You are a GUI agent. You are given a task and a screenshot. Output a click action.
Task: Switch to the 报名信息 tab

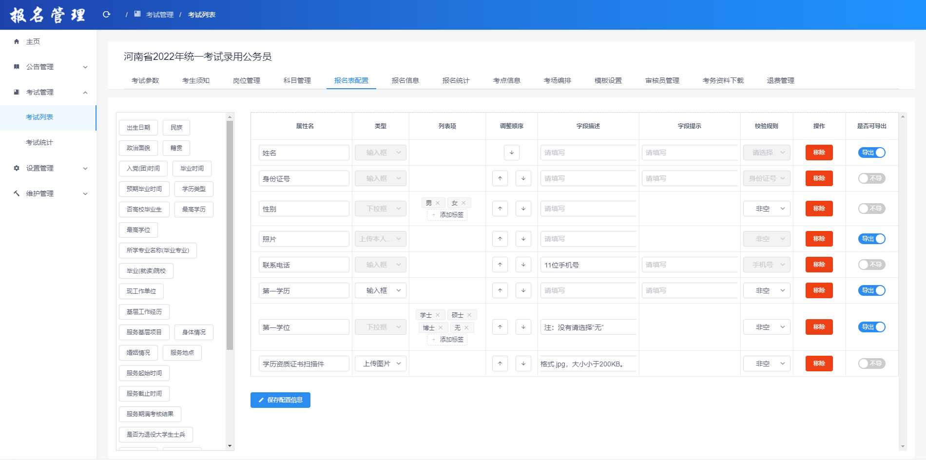pos(405,80)
